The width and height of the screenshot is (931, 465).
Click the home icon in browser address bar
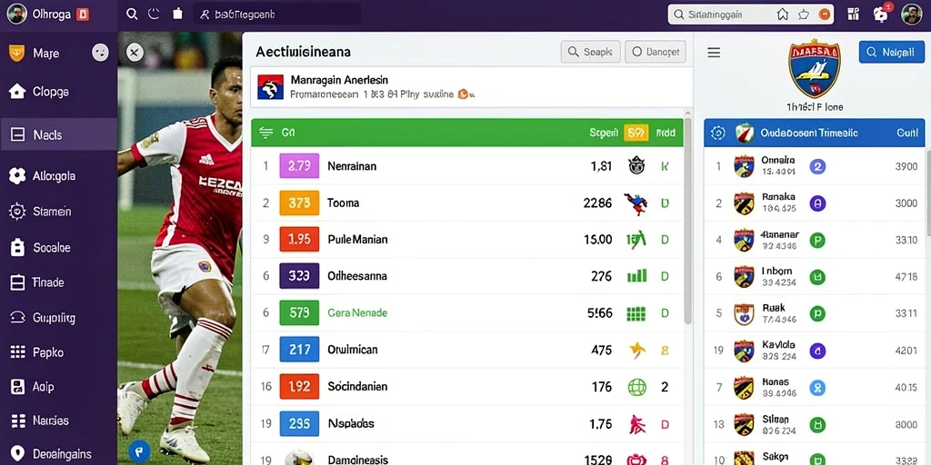point(783,15)
